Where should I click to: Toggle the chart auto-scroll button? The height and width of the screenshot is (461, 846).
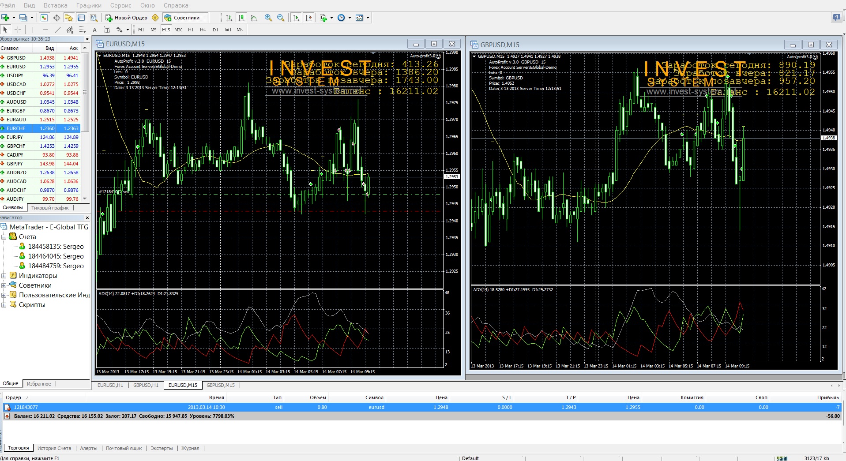[x=296, y=18]
